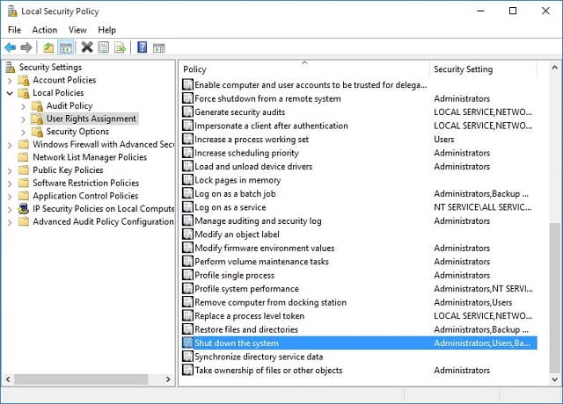Click the Up one level folder icon
The image size is (563, 404).
click(48, 47)
